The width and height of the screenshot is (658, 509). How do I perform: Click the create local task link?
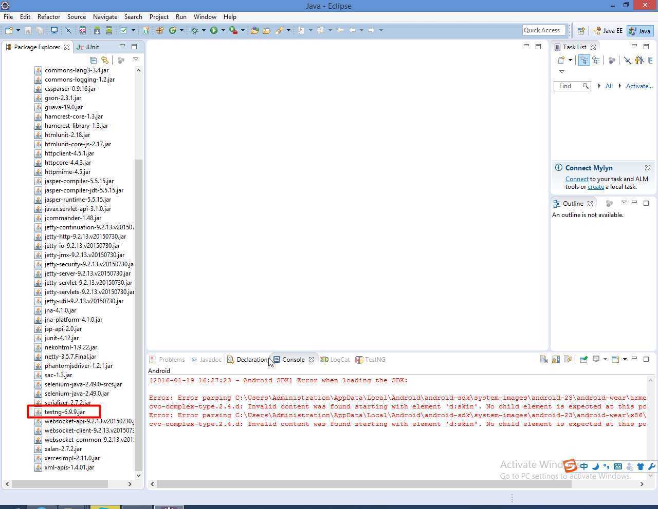tap(596, 187)
